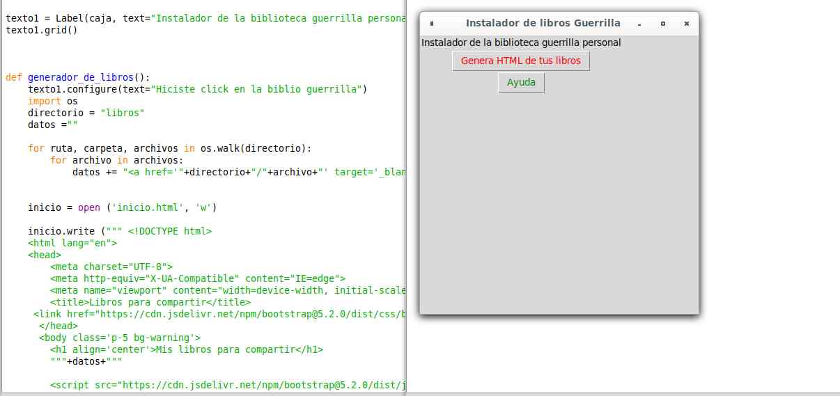Click the texto1 = Label(caja line
This screenshot has height=396, width=840.
[205, 18]
